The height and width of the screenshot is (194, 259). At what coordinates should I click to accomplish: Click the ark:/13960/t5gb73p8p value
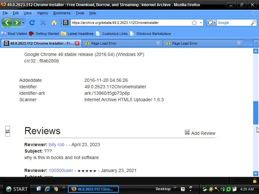coord(107,93)
